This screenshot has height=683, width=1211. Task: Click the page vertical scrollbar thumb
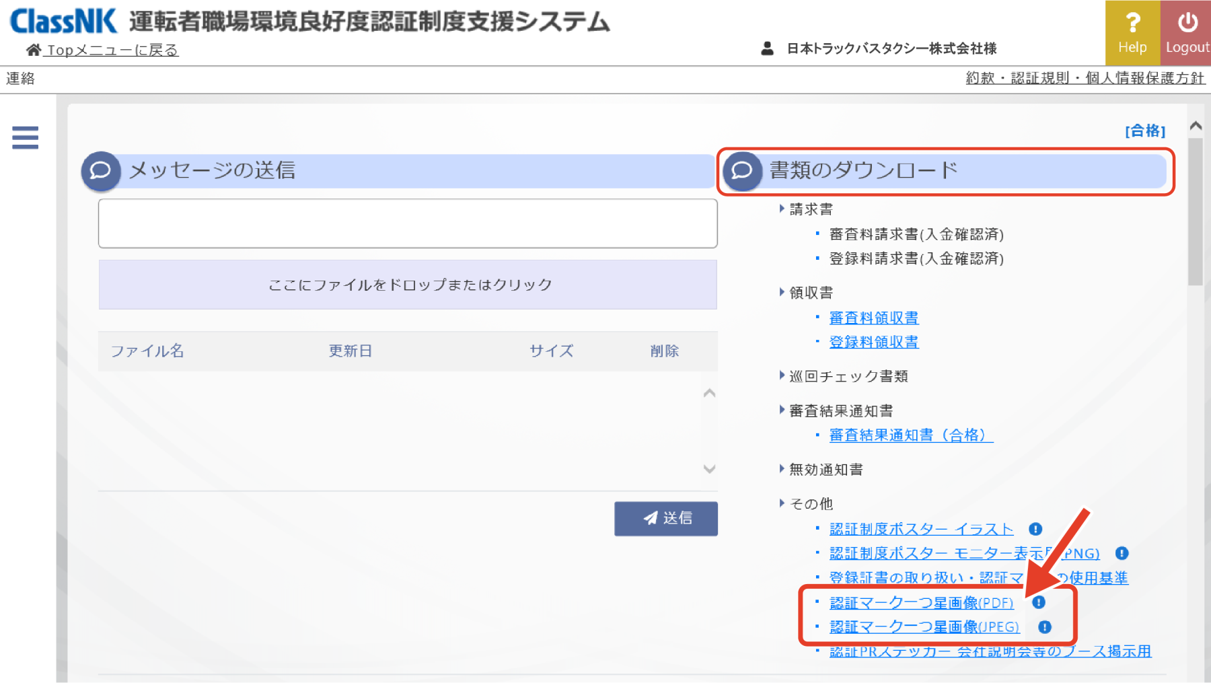pos(1195,212)
